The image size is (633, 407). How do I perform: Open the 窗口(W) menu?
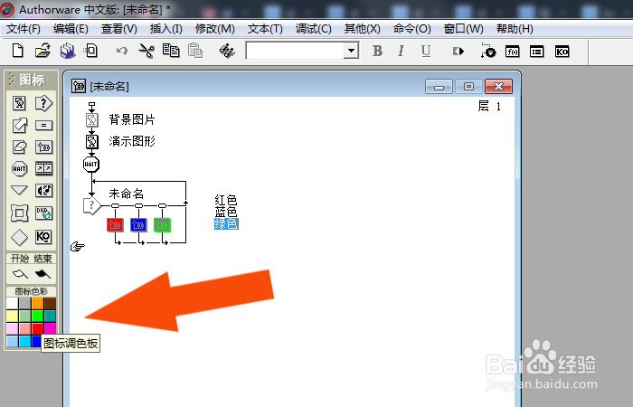point(463,29)
